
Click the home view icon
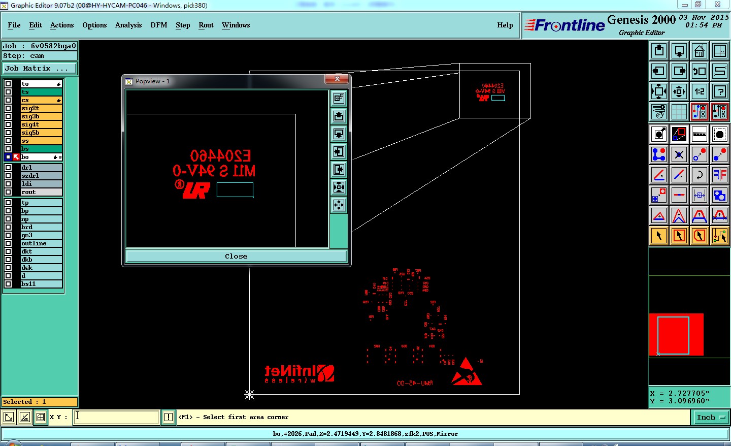pos(700,51)
